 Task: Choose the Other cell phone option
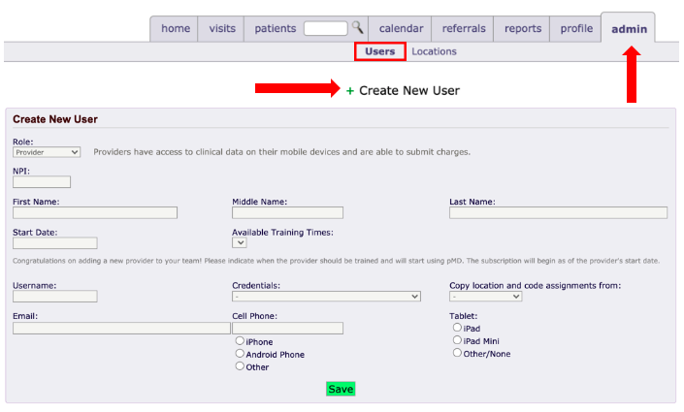240,366
